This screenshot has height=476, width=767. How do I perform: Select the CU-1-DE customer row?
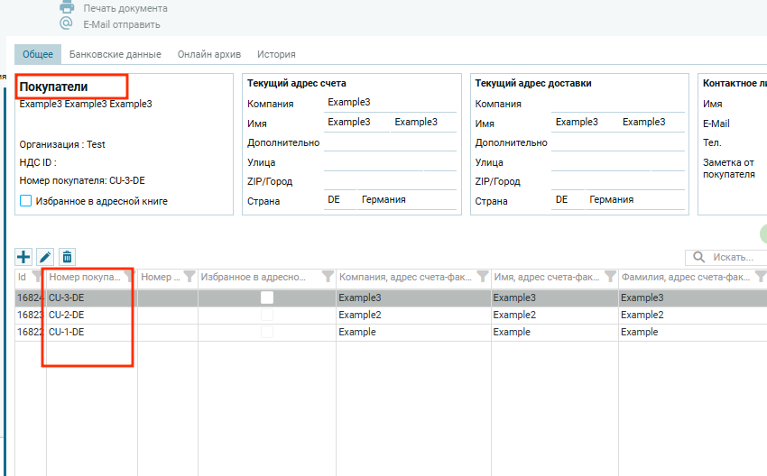tap(67, 332)
